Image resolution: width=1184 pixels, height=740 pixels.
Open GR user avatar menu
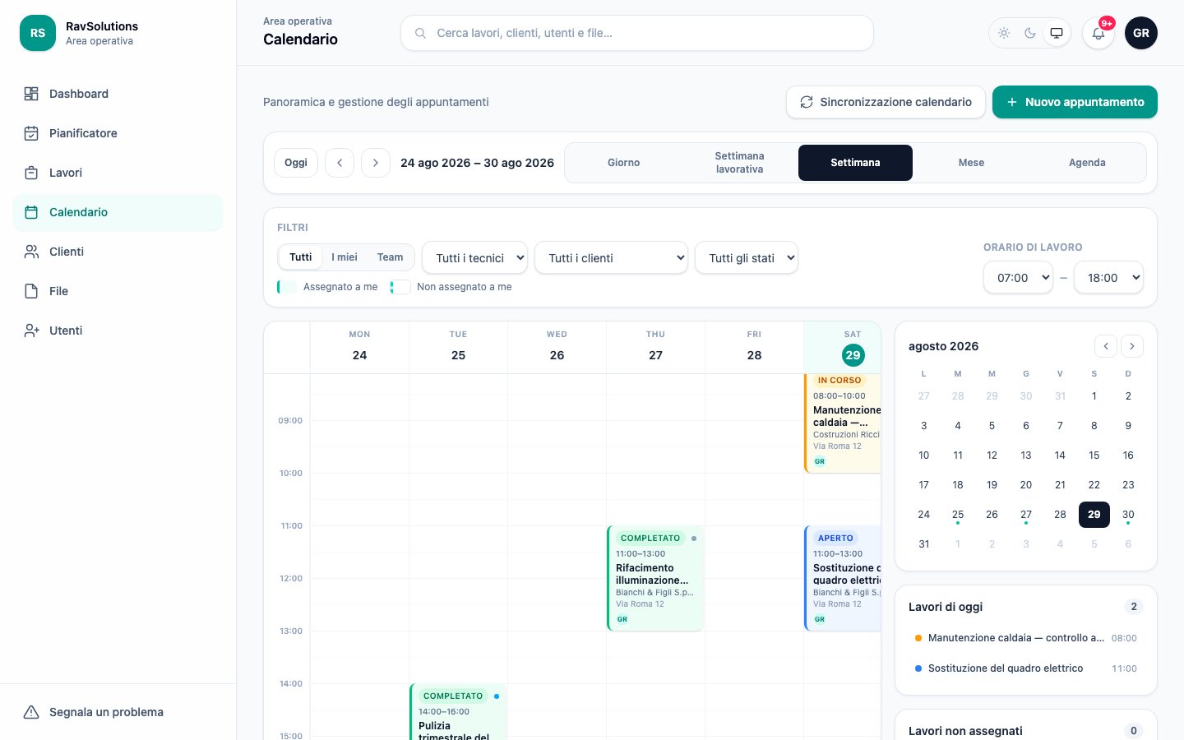pyautogui.click(x=1141, y=33)
